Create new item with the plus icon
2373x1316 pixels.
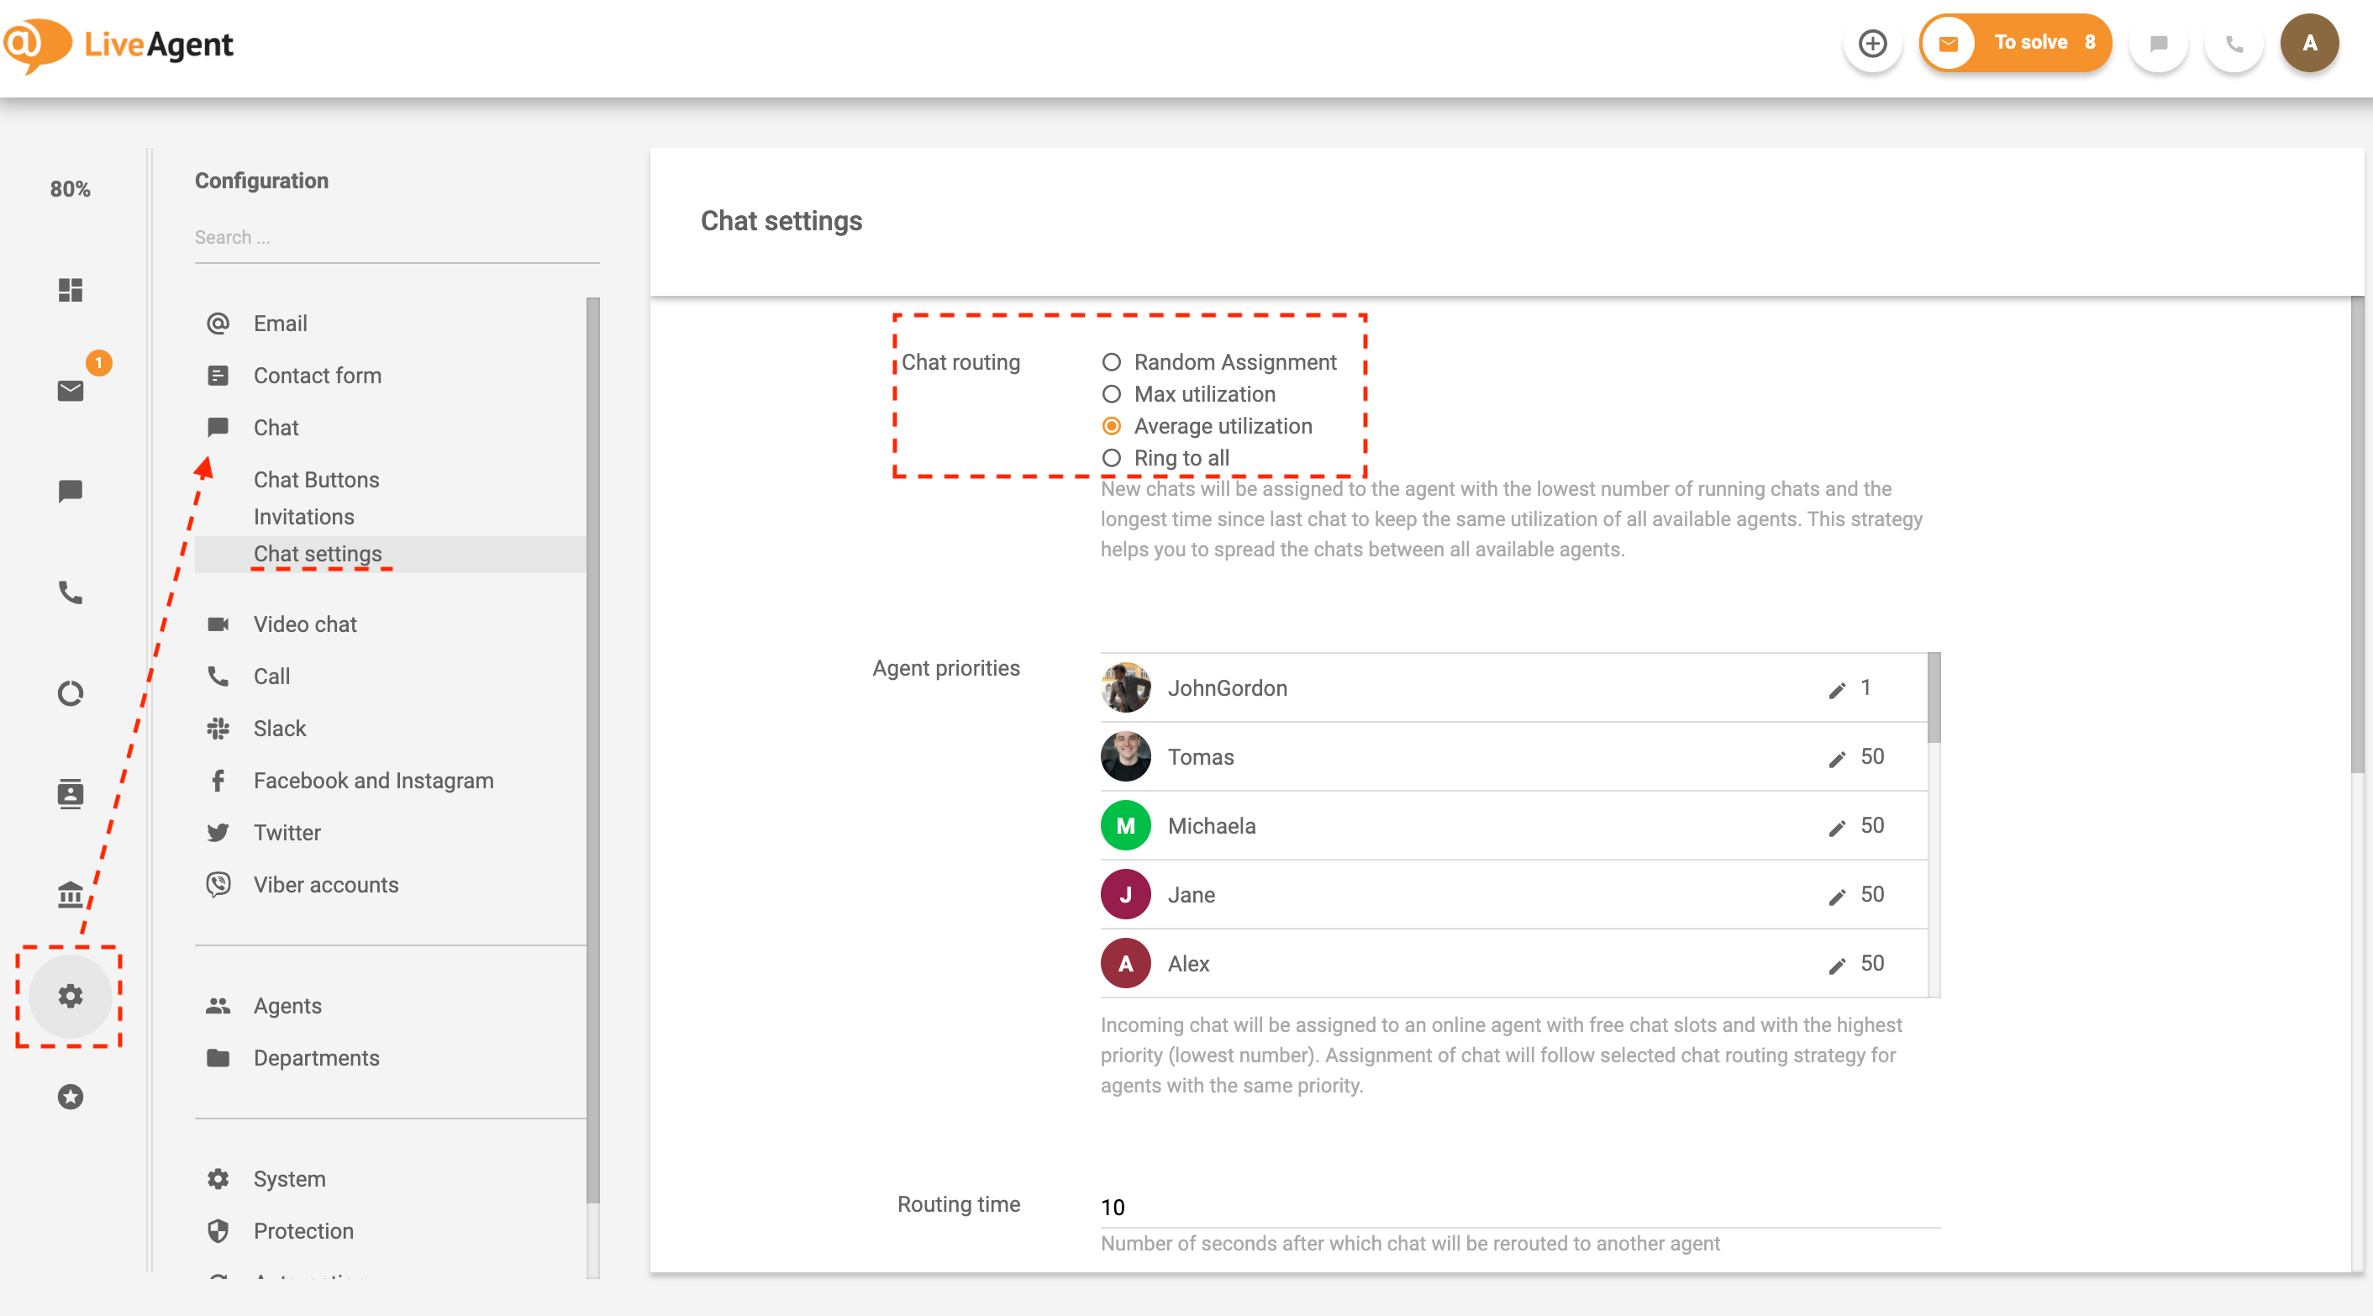click(x=1873, y=44)
